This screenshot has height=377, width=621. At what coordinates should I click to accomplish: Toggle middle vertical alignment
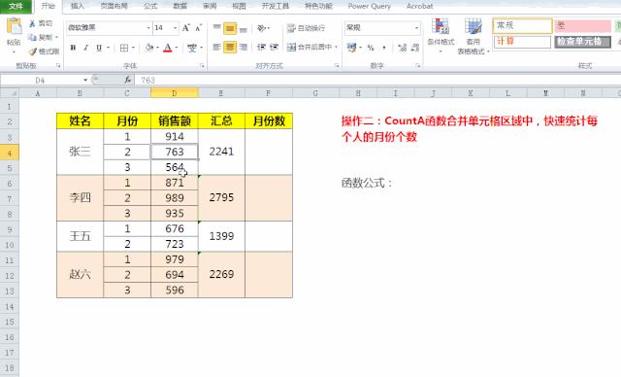coord(230,28)
